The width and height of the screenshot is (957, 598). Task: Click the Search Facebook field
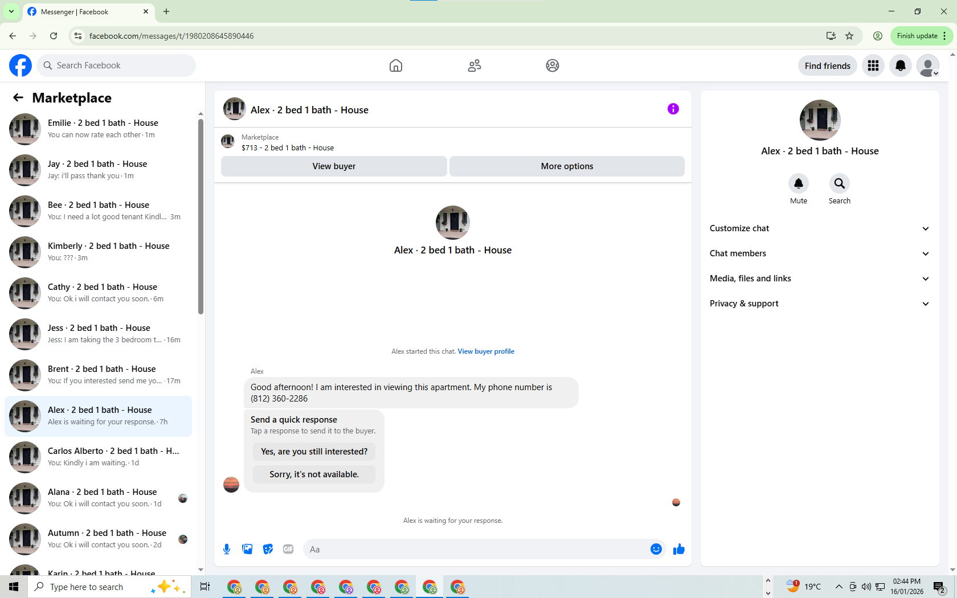[x=116, y=65]
